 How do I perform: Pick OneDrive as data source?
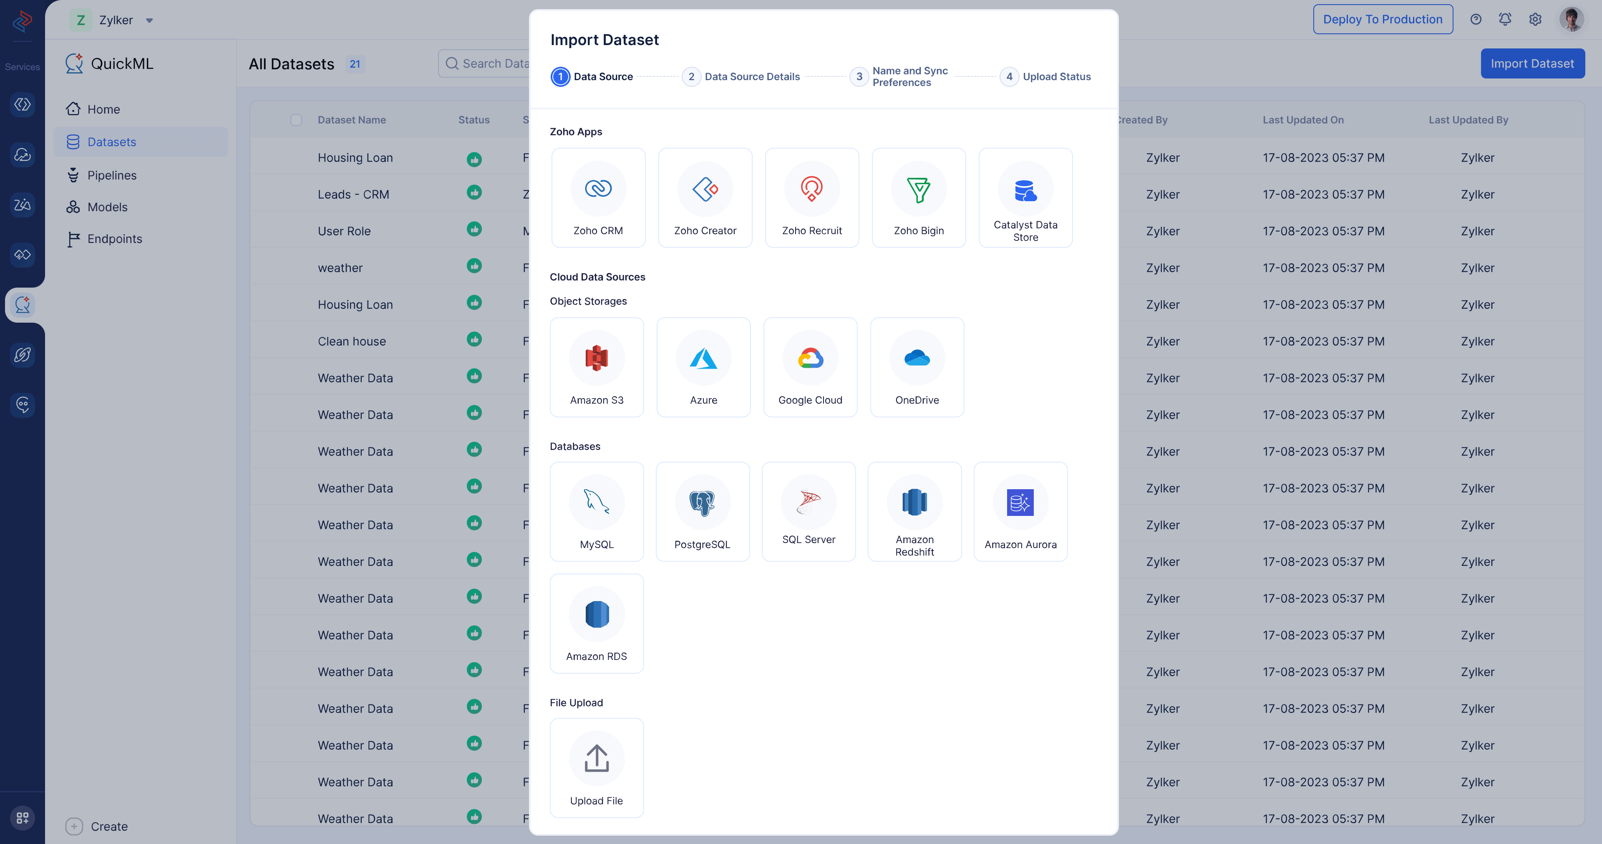point(917,367)
